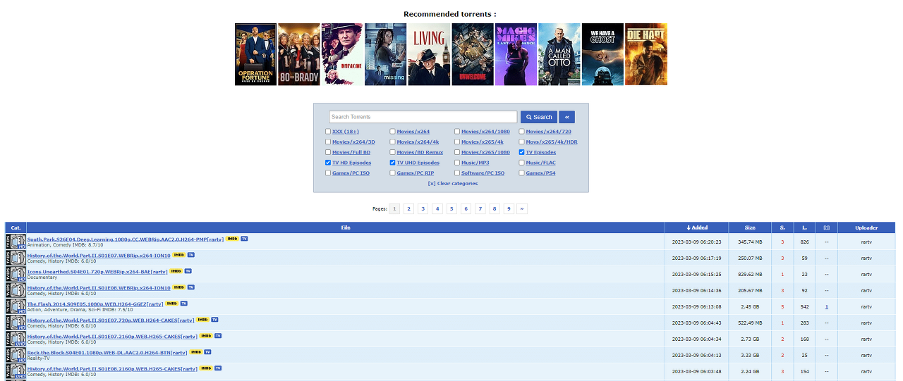Click the TV badge next to Rock.the.Block.S04E01

click(207, 352)
